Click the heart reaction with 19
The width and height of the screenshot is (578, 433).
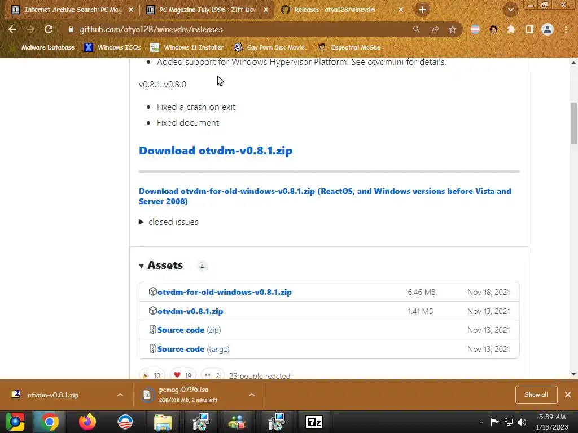(183, 375)
